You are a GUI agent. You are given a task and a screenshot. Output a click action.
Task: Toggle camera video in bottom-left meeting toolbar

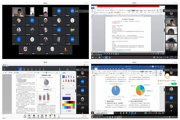(x=30, y=116)
